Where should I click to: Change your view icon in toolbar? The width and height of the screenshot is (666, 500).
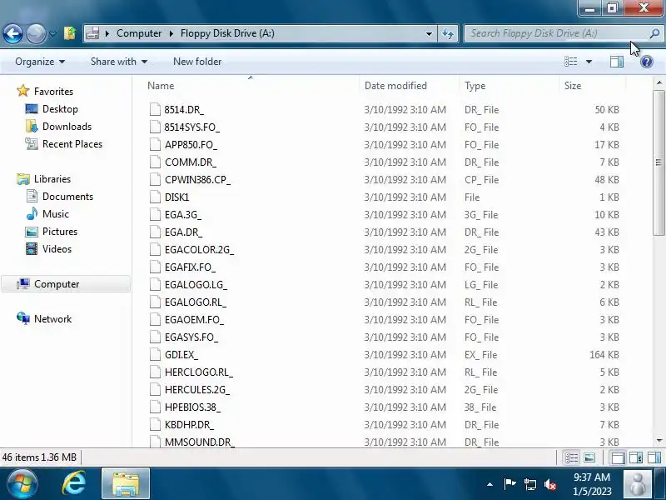point(571,62)
